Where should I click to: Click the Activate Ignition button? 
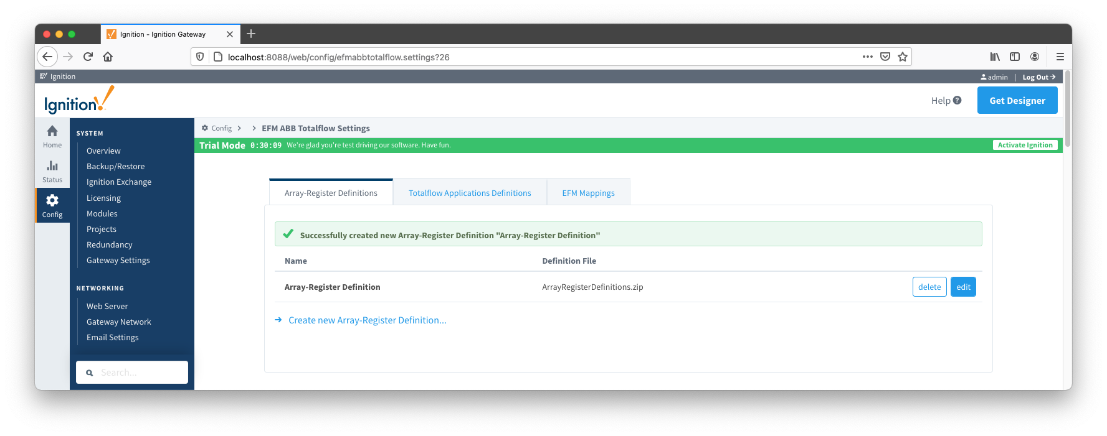[1025, 145]
